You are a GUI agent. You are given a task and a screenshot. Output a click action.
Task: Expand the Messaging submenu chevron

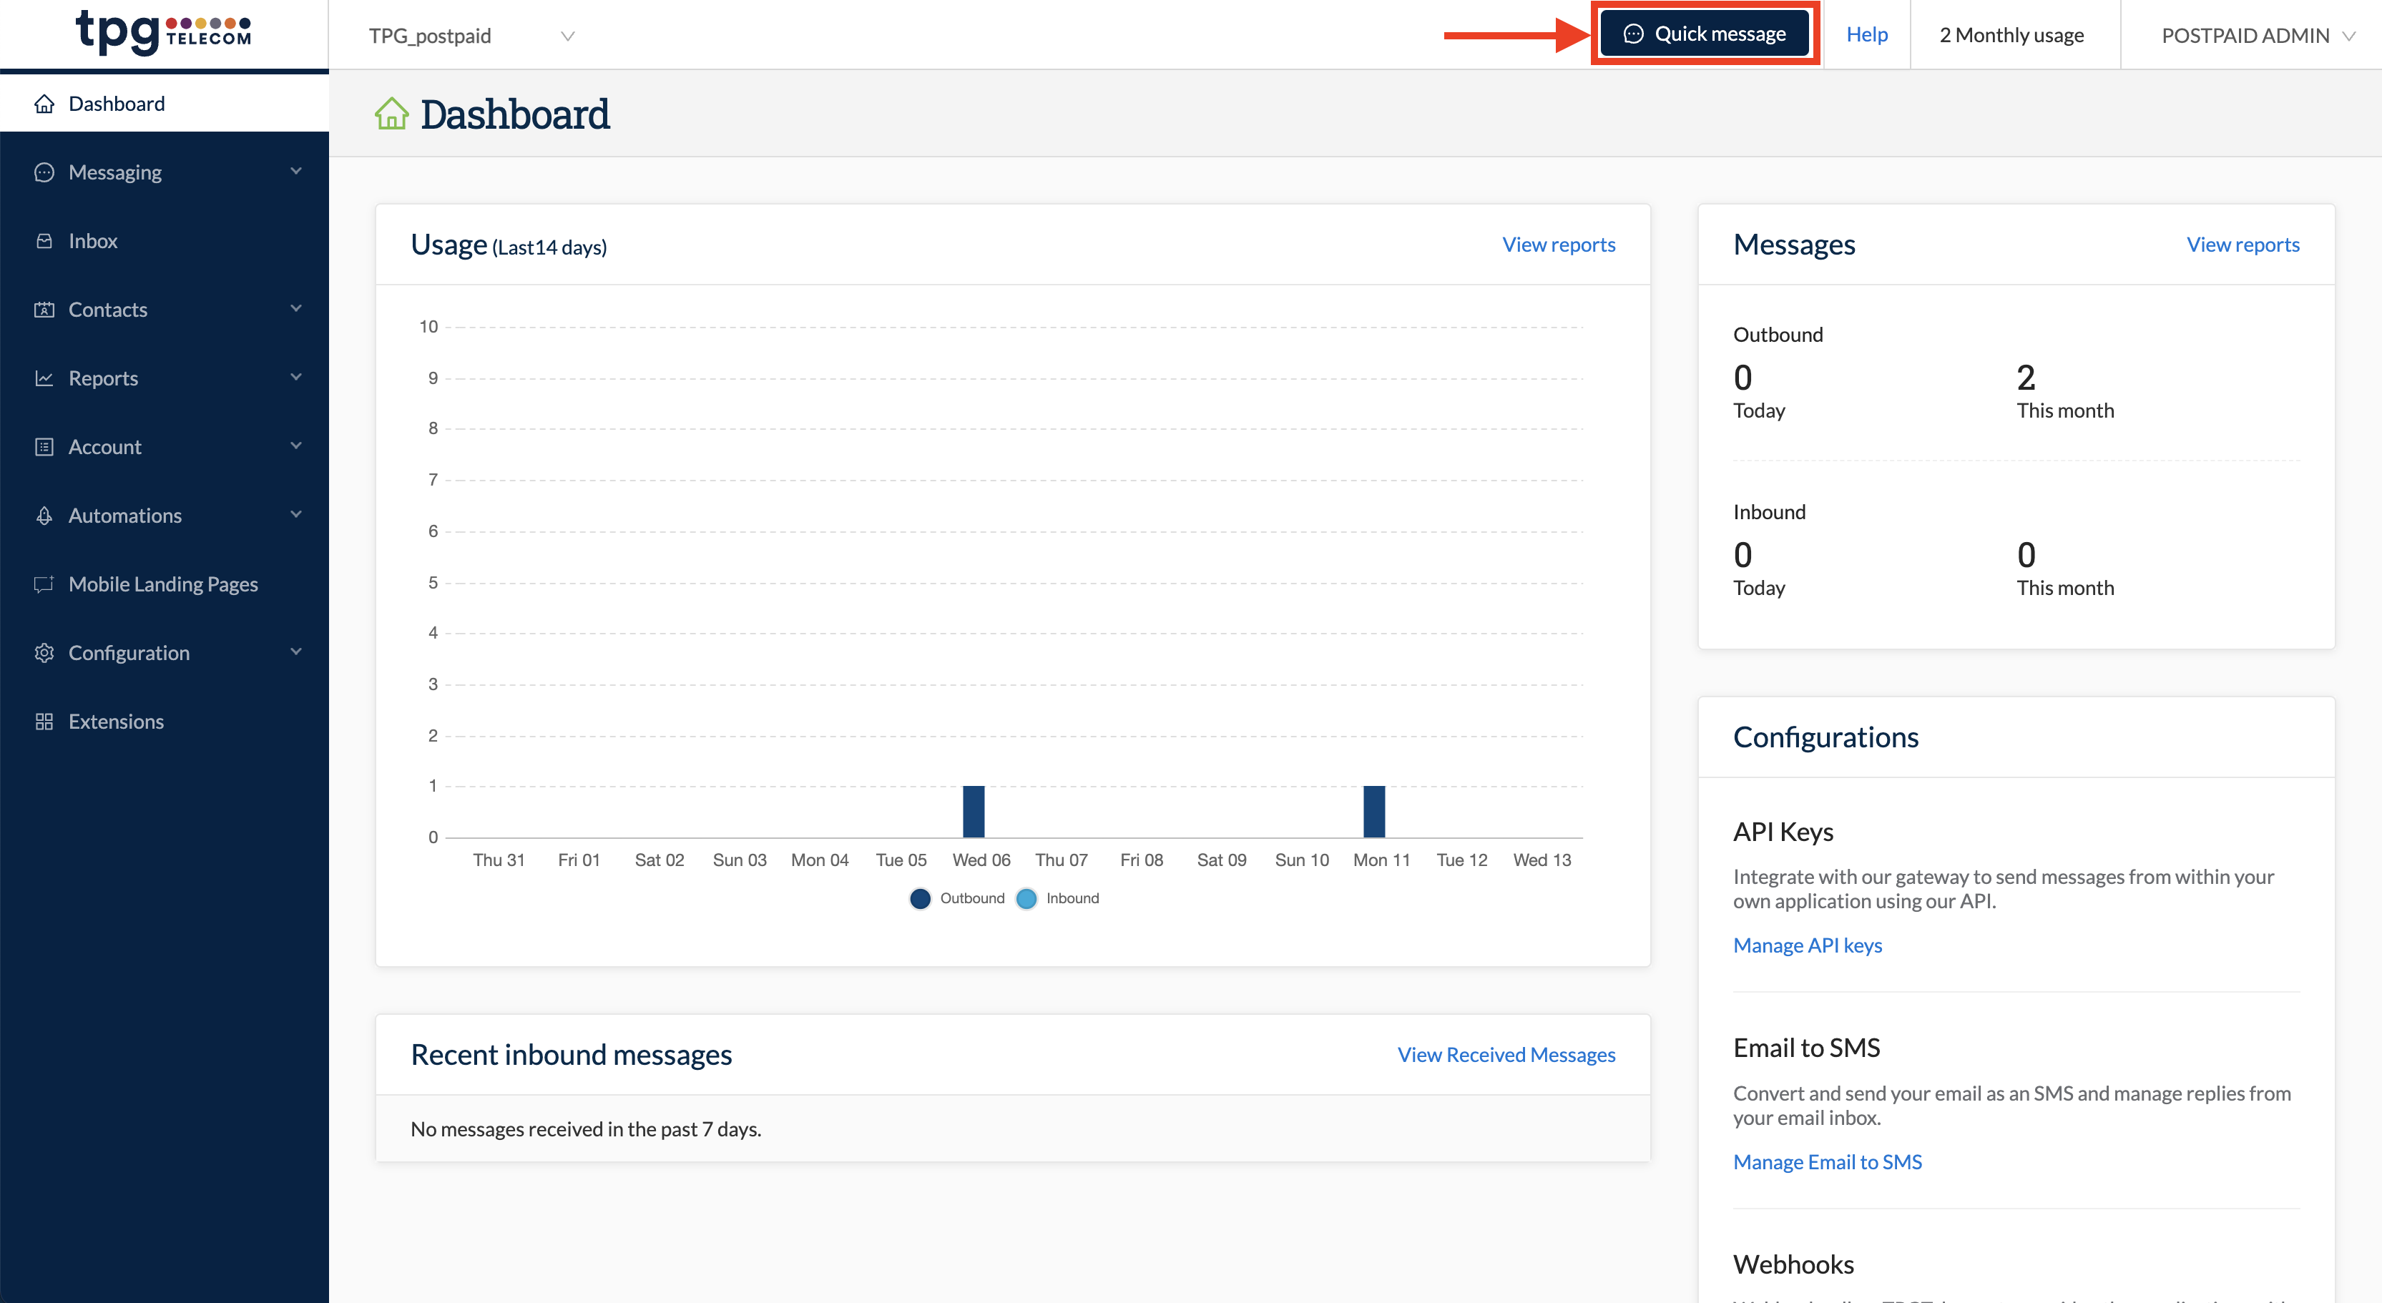[296, 171]
